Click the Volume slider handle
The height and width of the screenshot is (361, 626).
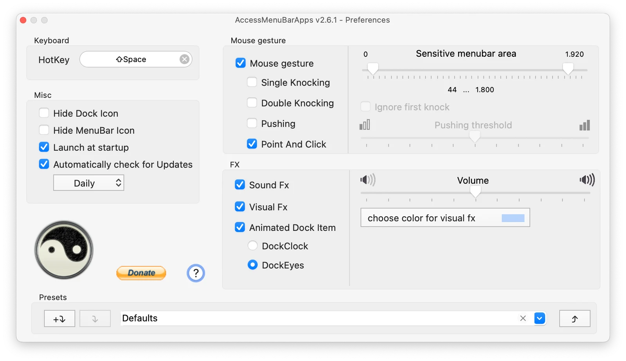pyautogui.click(x=475, y=191)
